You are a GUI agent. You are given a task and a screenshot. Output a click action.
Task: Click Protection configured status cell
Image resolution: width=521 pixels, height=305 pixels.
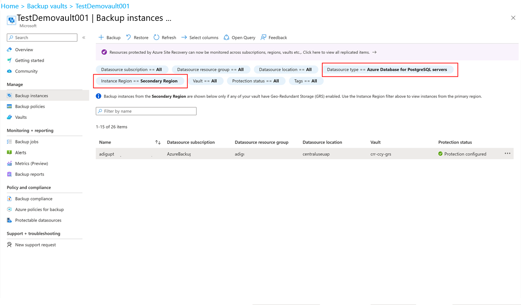point(462,154)
